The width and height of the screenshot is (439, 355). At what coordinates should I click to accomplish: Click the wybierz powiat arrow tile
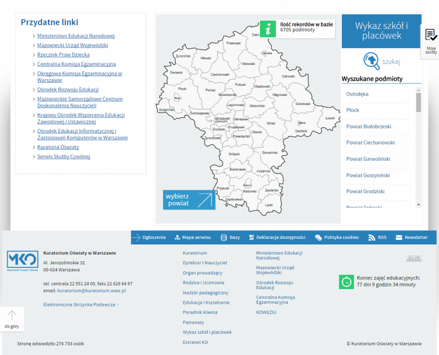click(189, 200)
